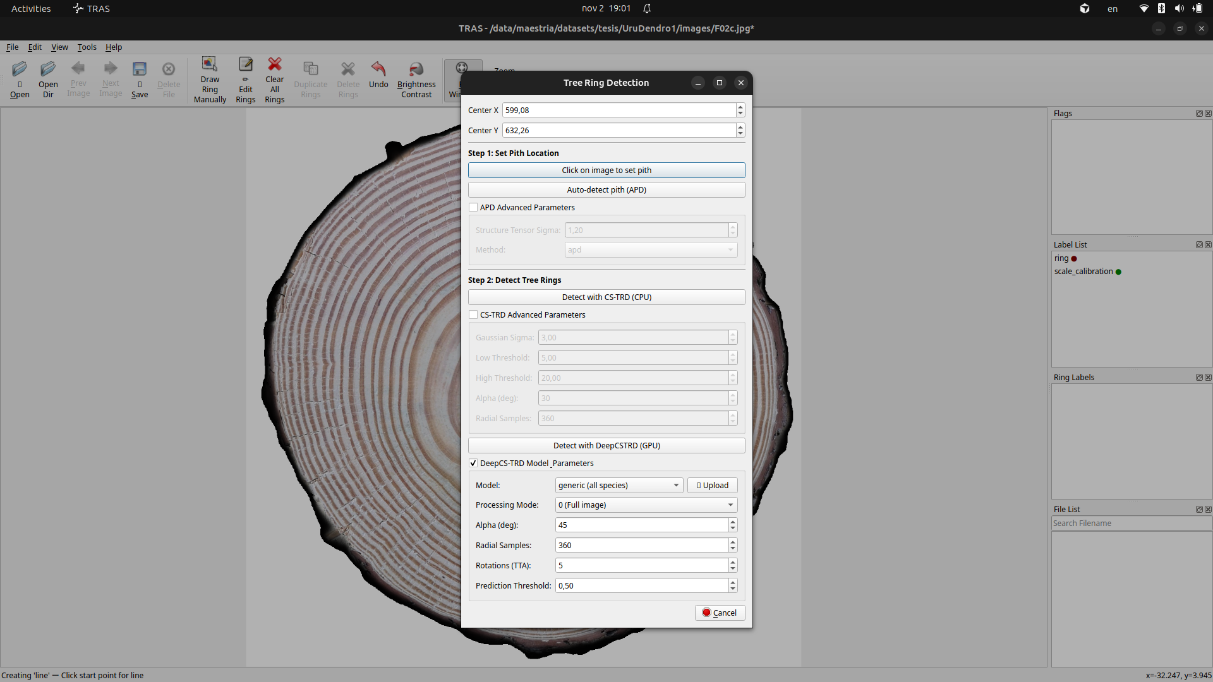Viewport: 1213px width, 682px height.
Task: Uncheck DeepCS-TRD Model Parameters
Action: (473, 463)
